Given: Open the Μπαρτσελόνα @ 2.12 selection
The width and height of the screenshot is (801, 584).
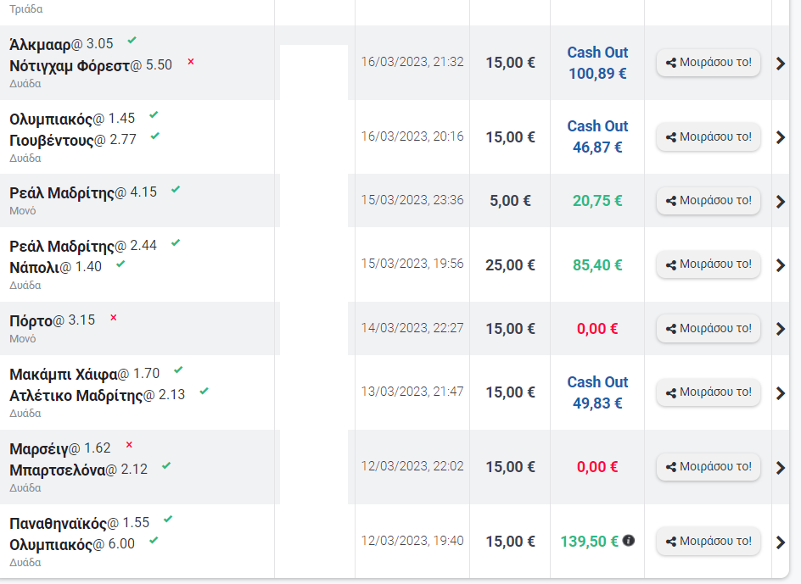Looking at the screenshot, I should 78,470.
